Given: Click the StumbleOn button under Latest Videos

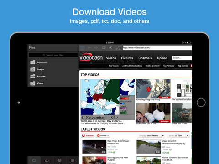Looking at the screenshot, I should tap(103, 135).
